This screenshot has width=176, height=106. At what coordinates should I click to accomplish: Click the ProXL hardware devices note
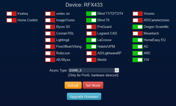point(93,75)
